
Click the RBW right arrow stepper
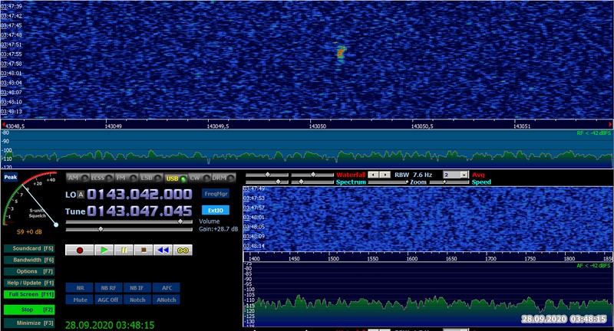[x=385, y=175]
